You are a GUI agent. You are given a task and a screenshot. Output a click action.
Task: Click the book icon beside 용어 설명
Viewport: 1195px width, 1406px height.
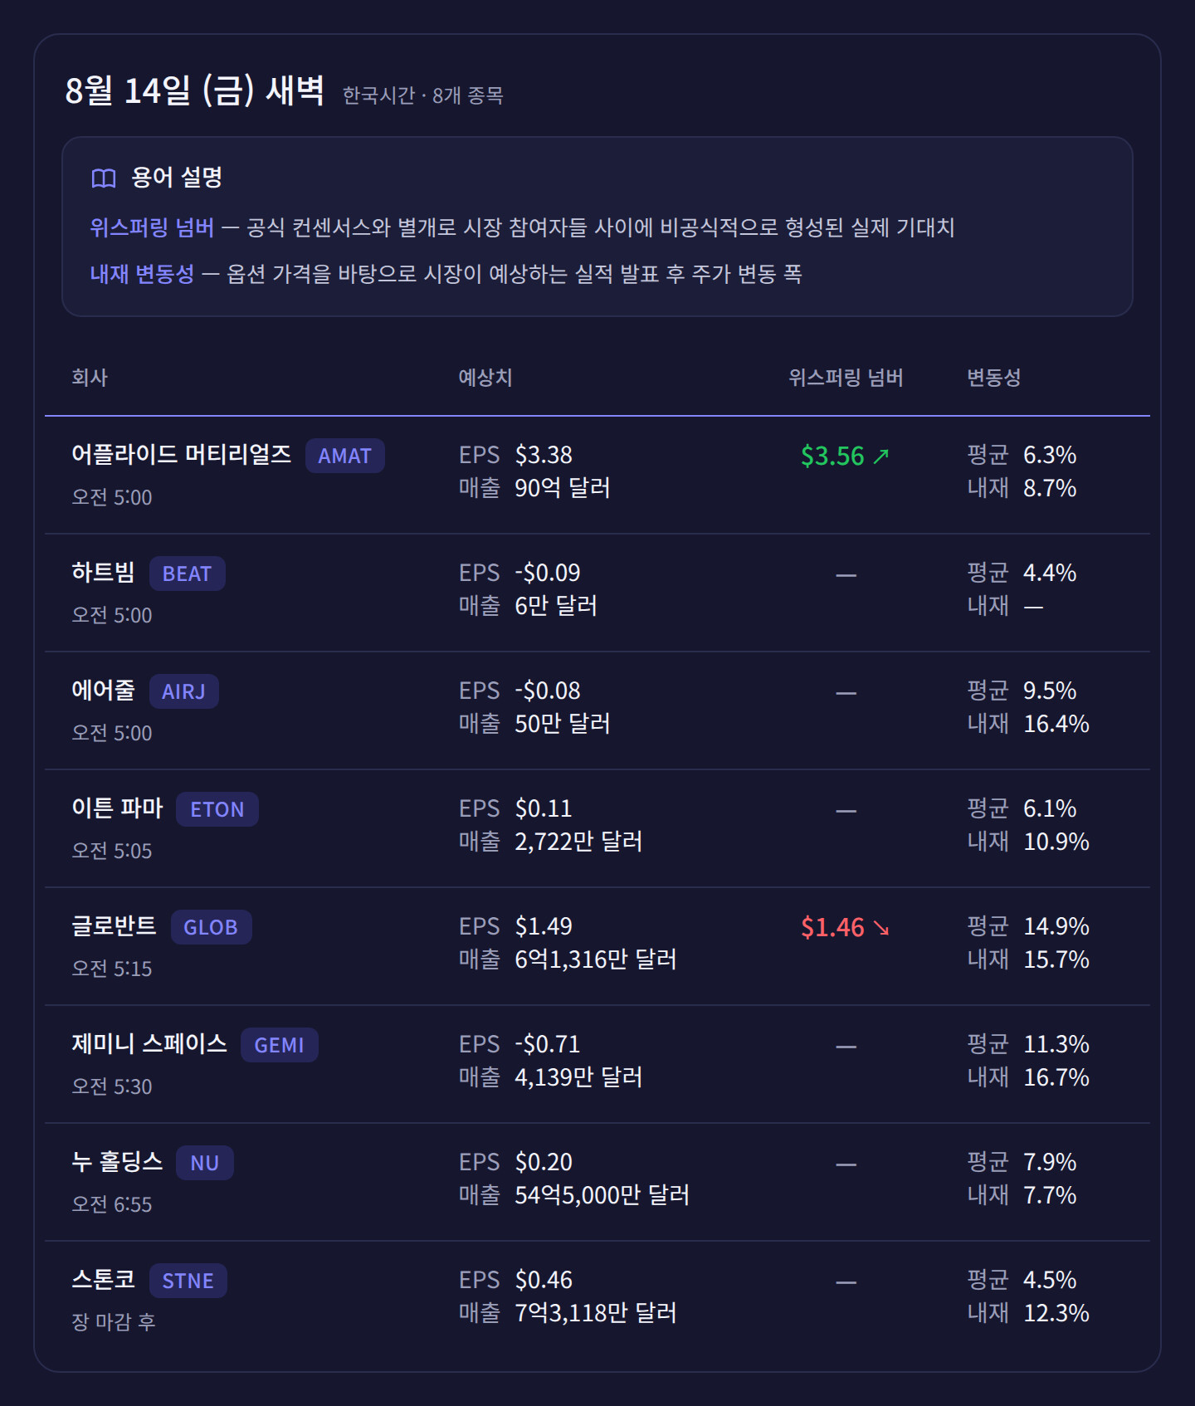[x=104, y=178]
